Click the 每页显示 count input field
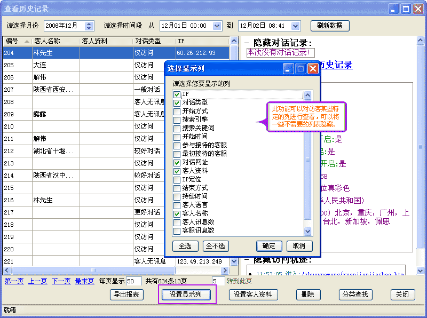The image size is (427, 318). (133, 281)
